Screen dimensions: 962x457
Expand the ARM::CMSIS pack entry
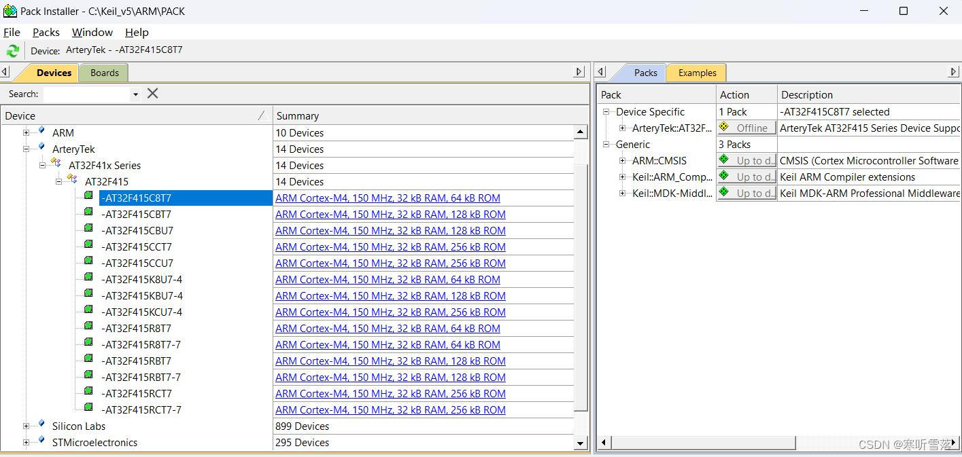coord(623,161)
